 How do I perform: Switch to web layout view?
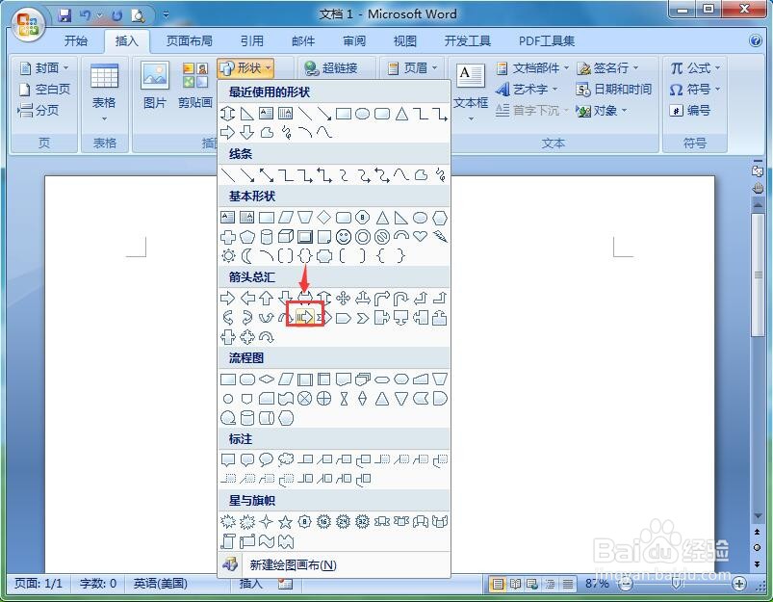tap(532, 585)
